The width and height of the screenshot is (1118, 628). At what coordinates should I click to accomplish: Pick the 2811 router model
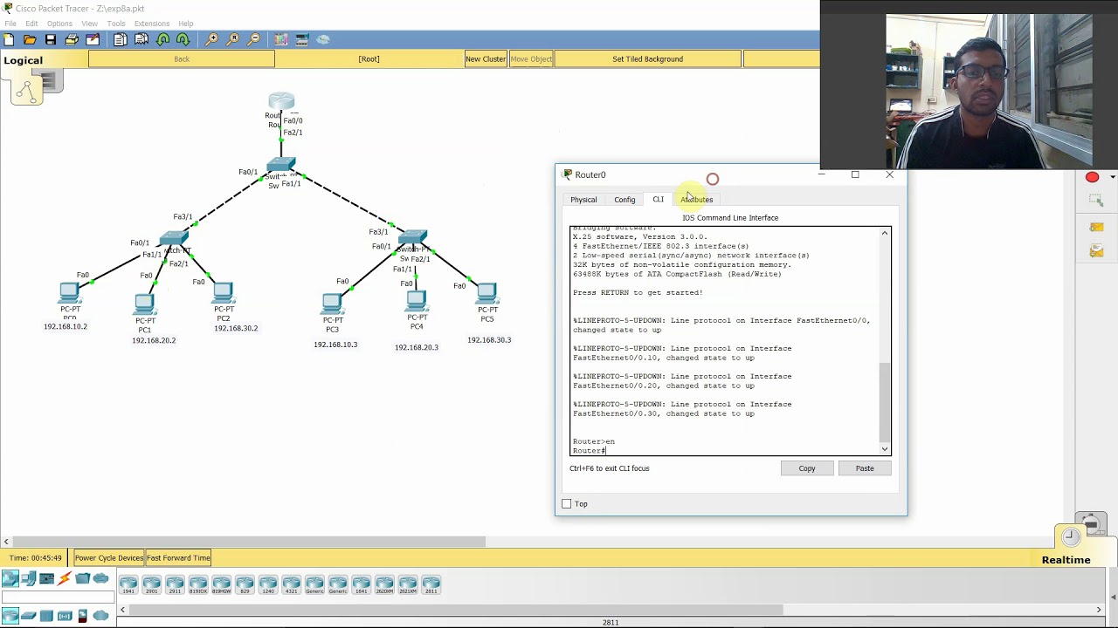pos(431,585)
